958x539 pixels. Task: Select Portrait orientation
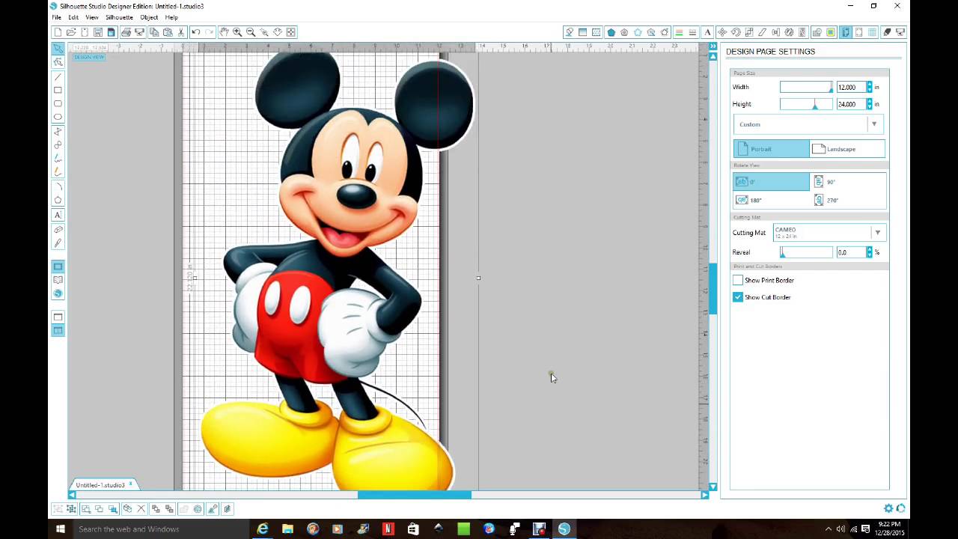pyautogui.click(x=771, y=149)
